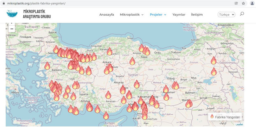Select the fire marker north of Van lake

click(x=214, y=71)
